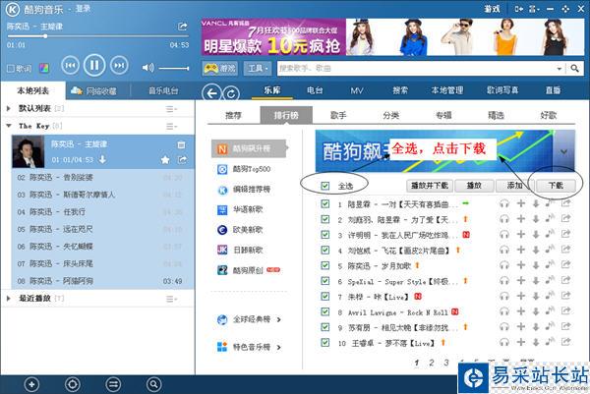Collapse The Key playlist
The width and height of the screenshot is (590, 394).
pos(9,126)
